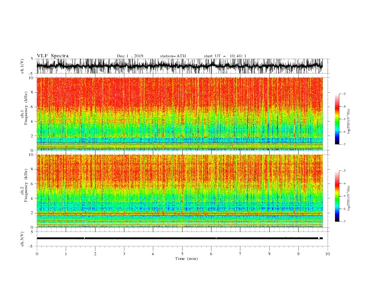Click the "2" kHz tick on ch.2 frequency axis
Viewport: 369px width, 285px height.
tap(33, 213)
